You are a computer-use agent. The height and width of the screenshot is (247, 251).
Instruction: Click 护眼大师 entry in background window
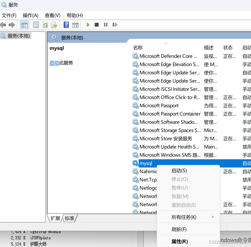pos(38,244)
